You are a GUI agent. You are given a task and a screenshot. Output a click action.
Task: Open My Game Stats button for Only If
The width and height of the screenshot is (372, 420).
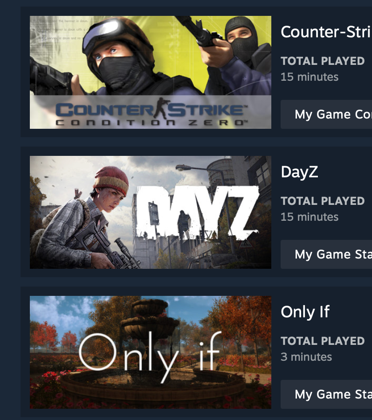[x=326, y=394]
